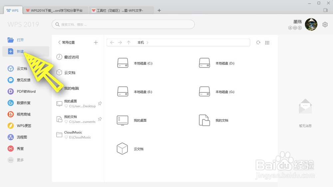Viewport: 333px width, 187px height.
Task: Open 流程图 flowchart tool
Action: pos(17,137)
